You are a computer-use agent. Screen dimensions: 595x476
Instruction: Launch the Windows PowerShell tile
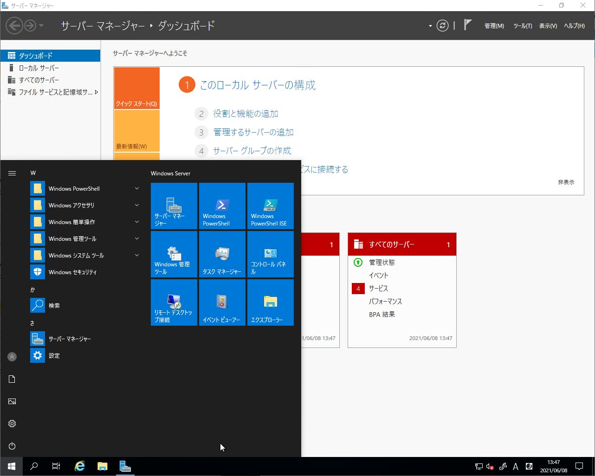pyautogui.click(x=222, y=206)
